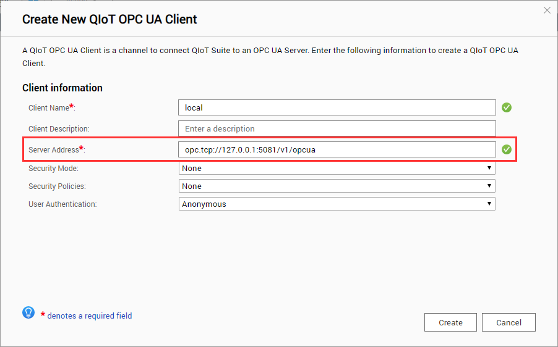Click the Cancel button
This screenshot has height=347, width=558.
(509, 322)
